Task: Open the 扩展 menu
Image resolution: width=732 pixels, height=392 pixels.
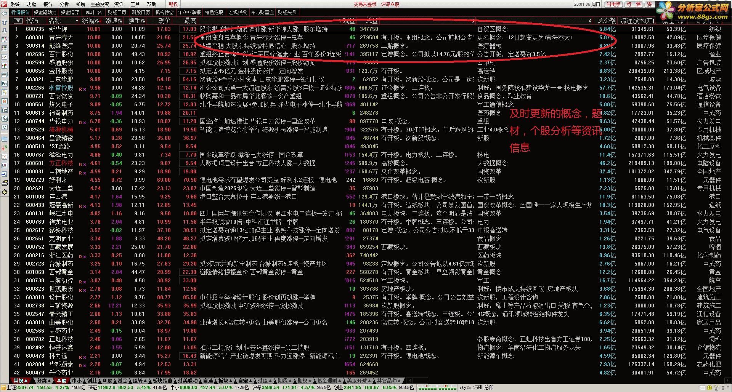Action: coord(81,4)
